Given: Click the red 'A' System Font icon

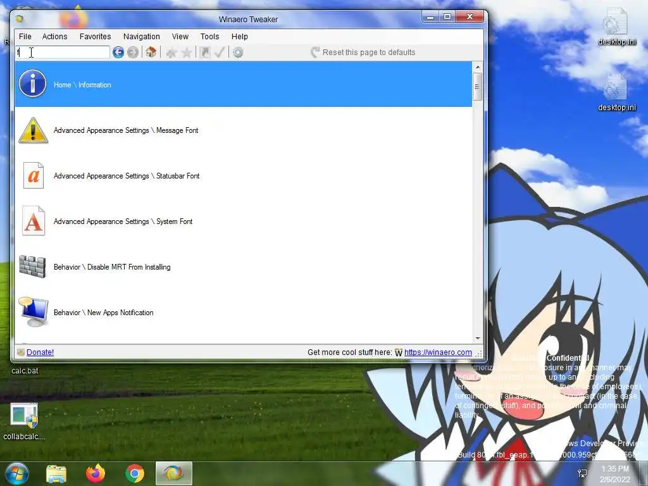Looking at the screenshot, I should pos(34,221).
